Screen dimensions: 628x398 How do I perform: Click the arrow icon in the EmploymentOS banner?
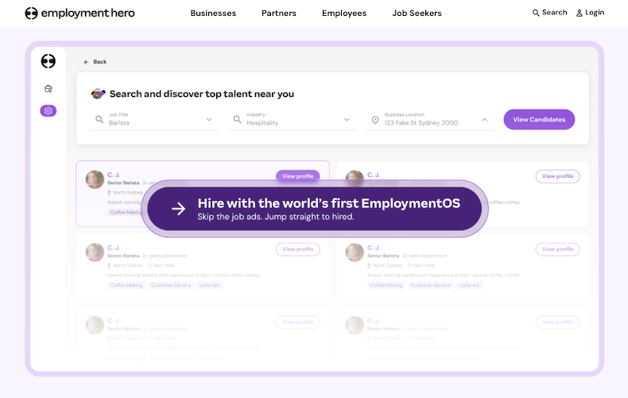coord(178,209)
